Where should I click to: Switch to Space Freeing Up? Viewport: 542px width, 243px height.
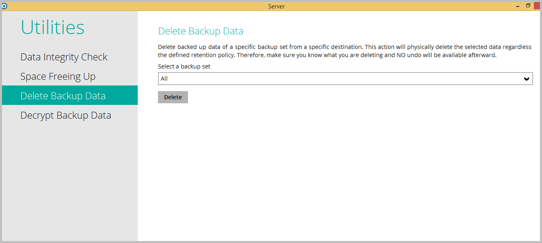click(58, 77)
